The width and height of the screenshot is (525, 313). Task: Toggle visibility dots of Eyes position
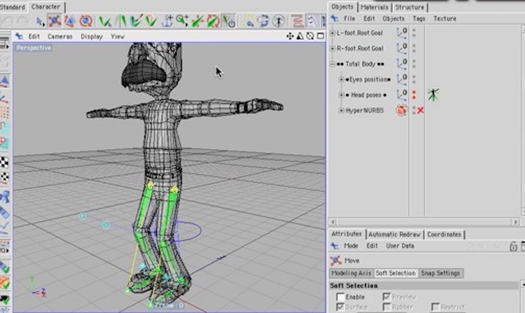click(414, 79)
